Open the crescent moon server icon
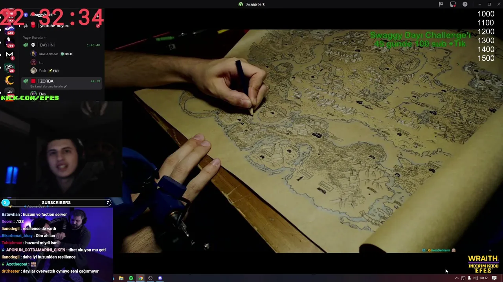503x282 pixels. pos(9,80)
